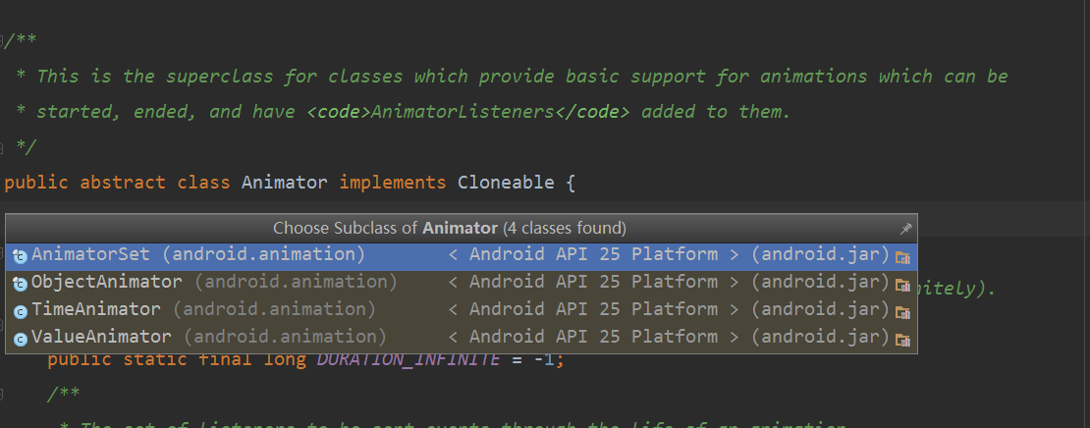Click library icon on ValueAnimator row
Screen dimensions: 1090x428
(902, 340)
